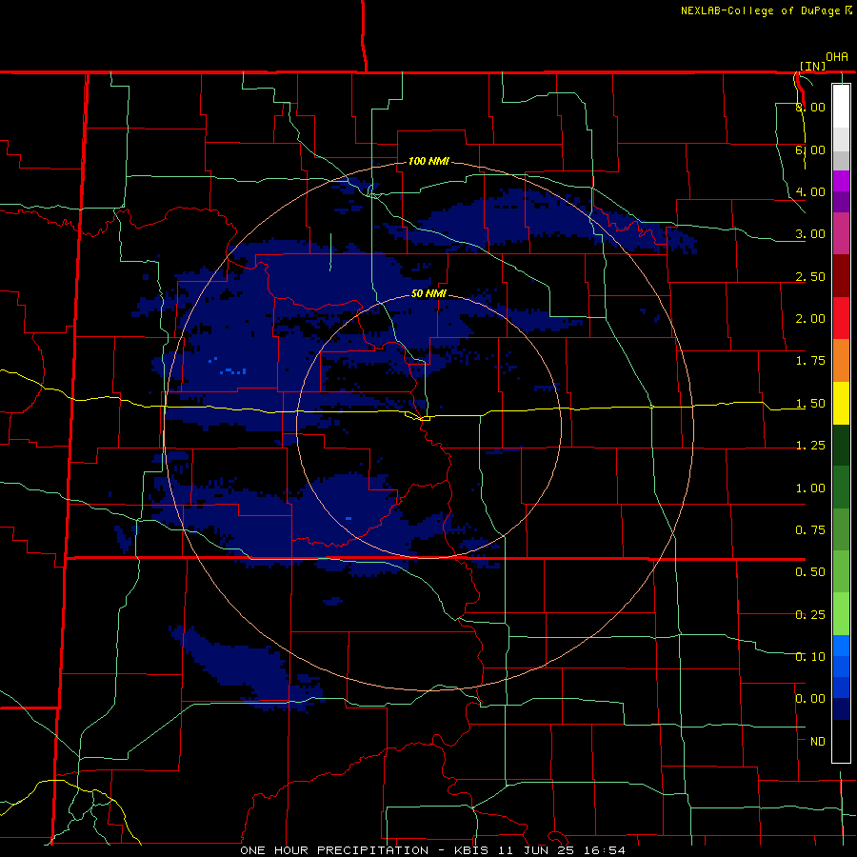857x857 pixels.
Task: Click the 4.00 legend value
Action: pos(810,191)
